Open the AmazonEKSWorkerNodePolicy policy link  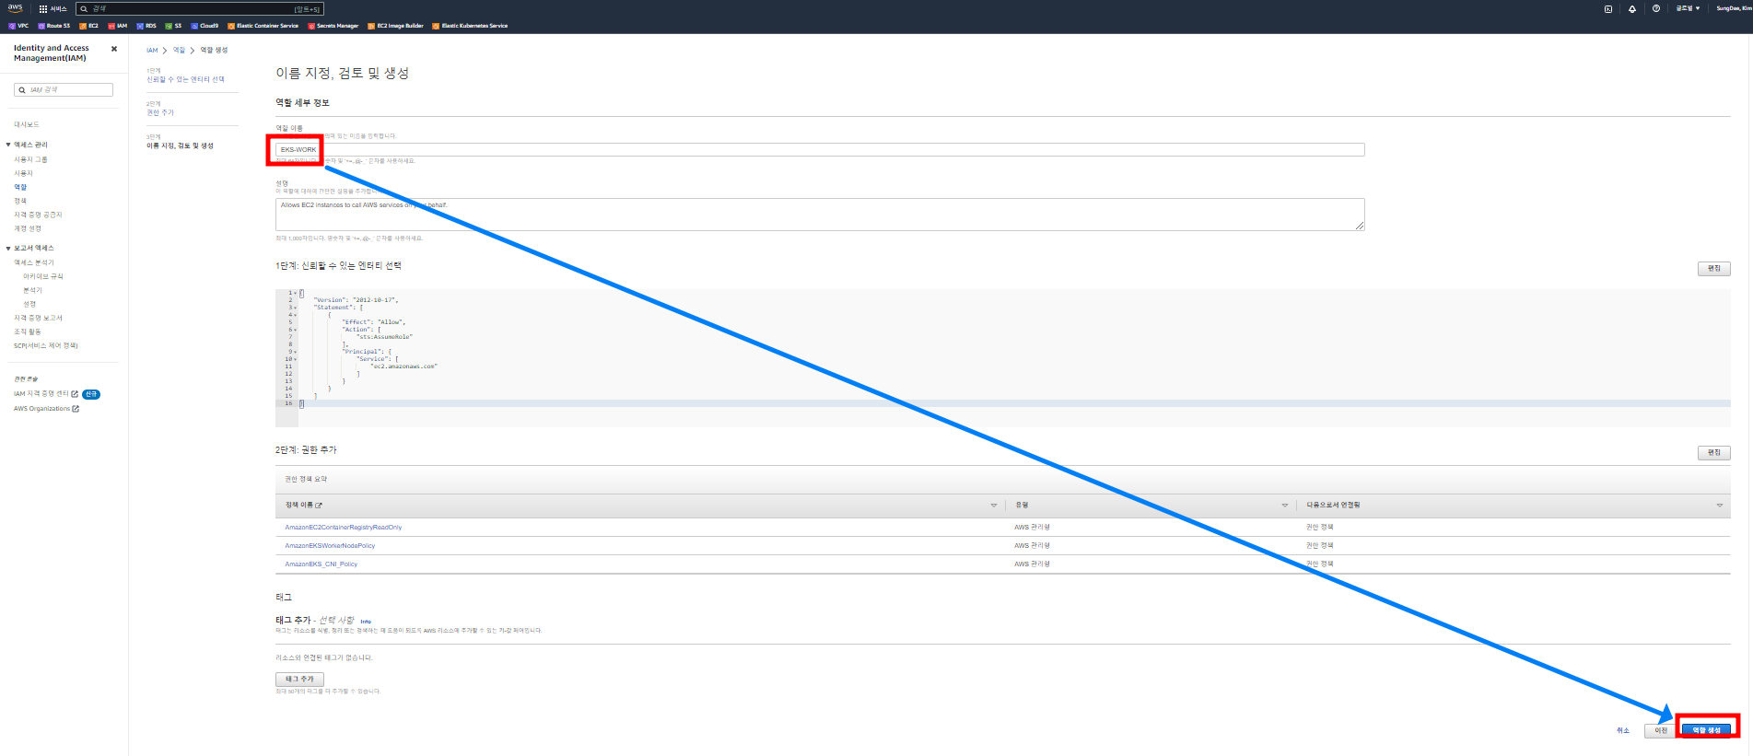[330, 545]
